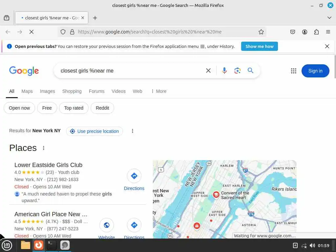Image resolution: width=336 pixels, height=252 pixels.
Task: Go to Google home via logo
Action: (x=24, y=71)
